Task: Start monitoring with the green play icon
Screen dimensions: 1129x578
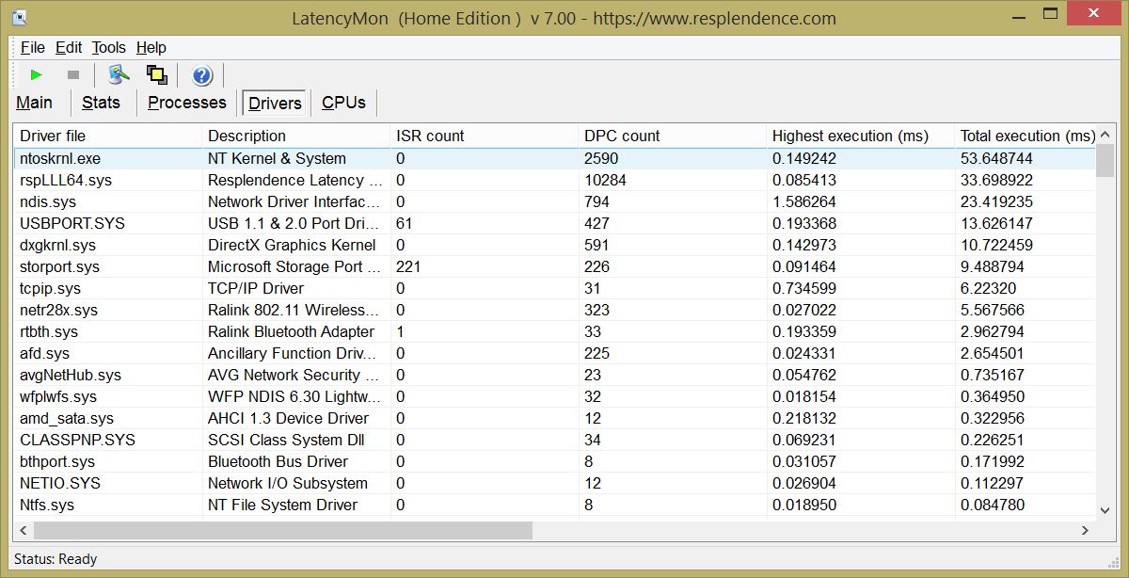Action: (37, 74)
